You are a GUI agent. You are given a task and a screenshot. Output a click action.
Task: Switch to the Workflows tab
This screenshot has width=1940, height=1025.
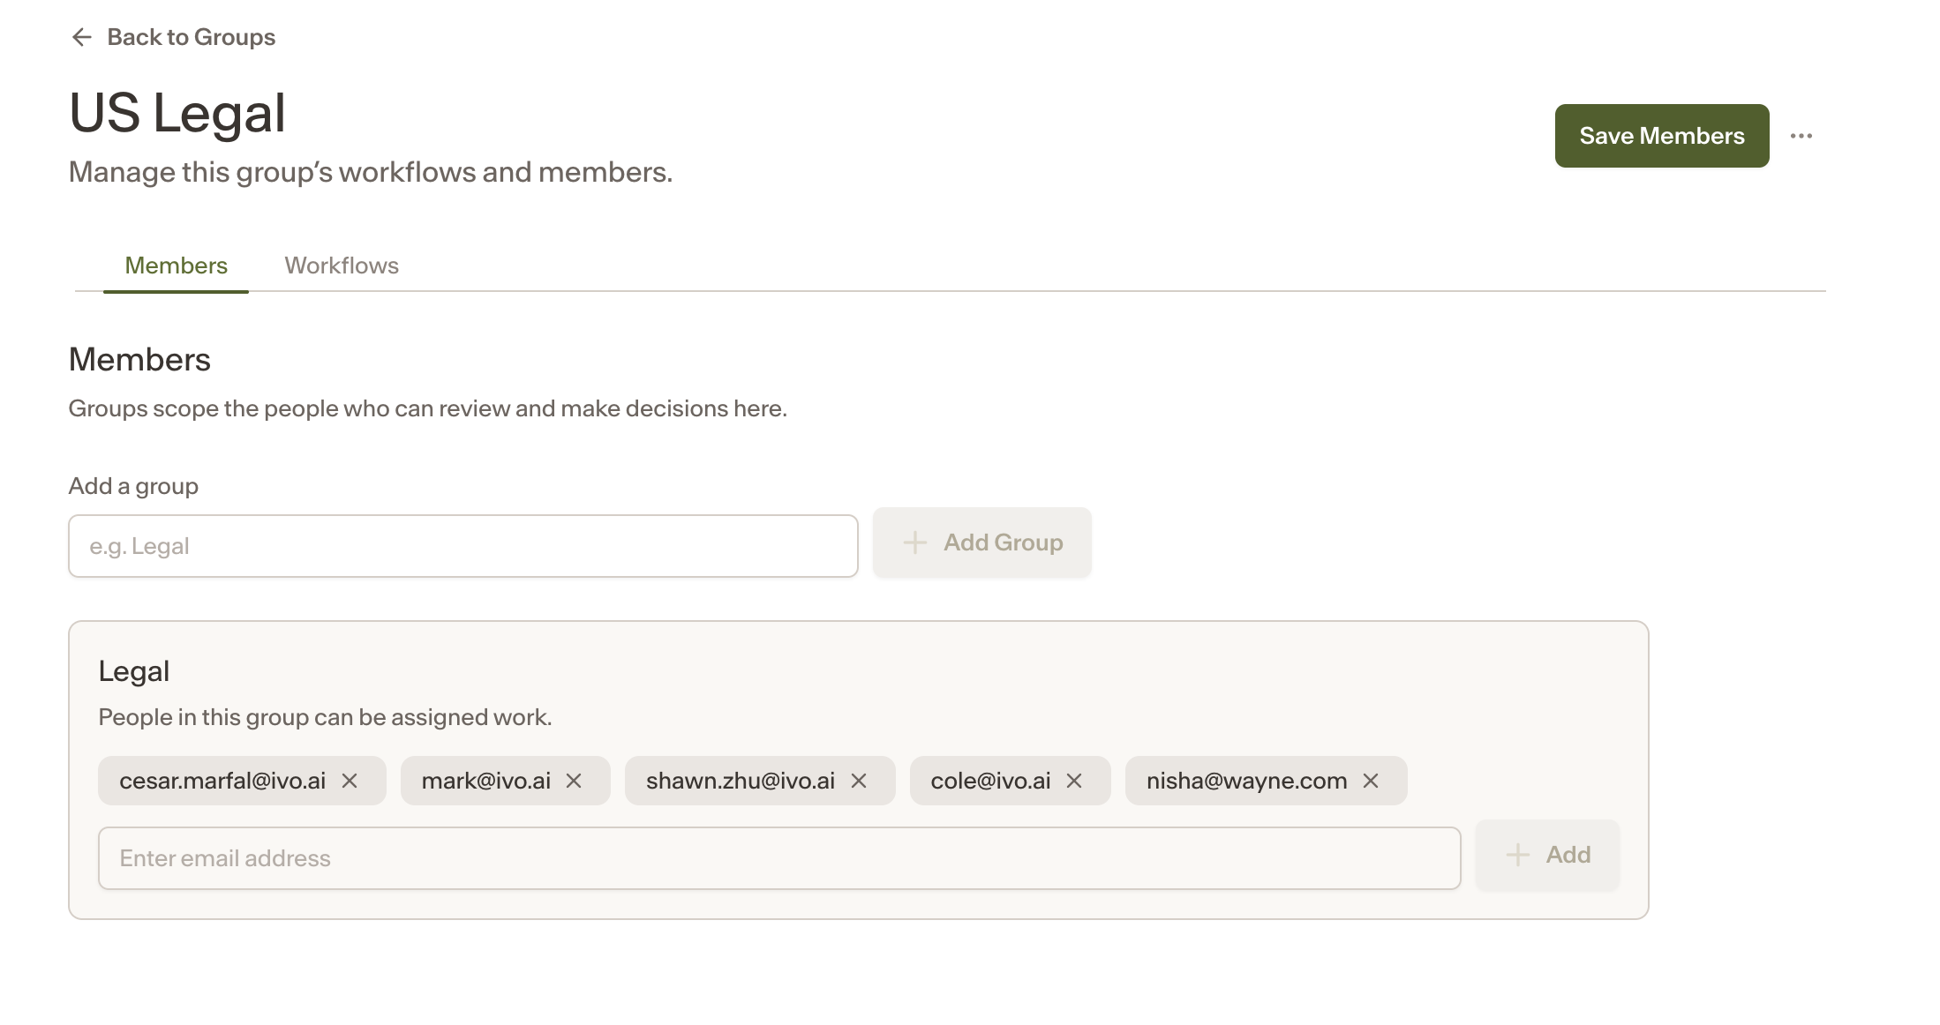pyautogui.click(x=342, y=266)
